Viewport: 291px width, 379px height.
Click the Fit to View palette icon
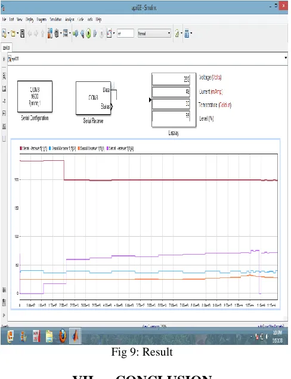tap(4, 88)
